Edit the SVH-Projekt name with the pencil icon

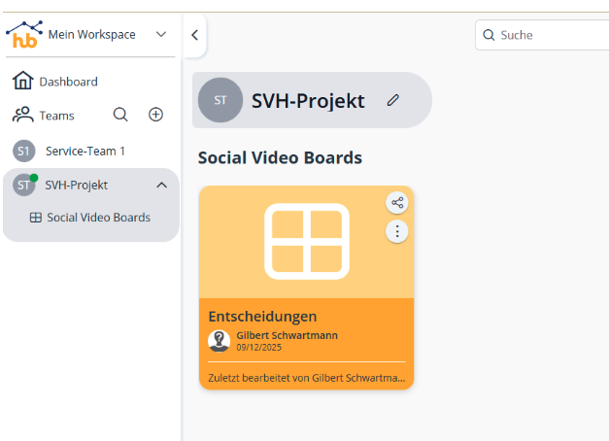click(x=392, y=100)
